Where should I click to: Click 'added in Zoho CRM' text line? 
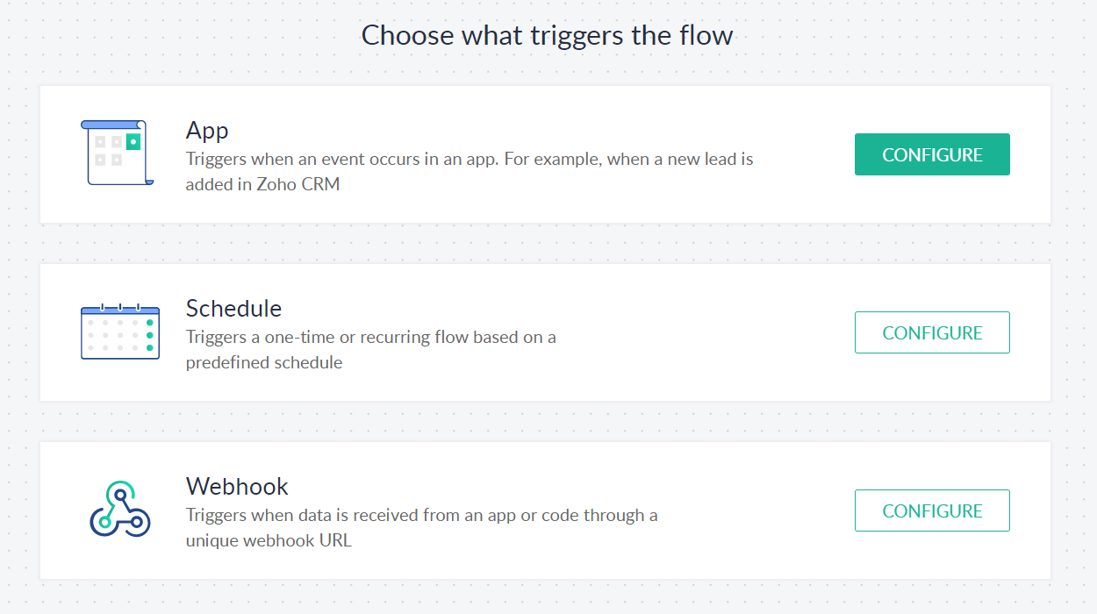tap(262, 184)
